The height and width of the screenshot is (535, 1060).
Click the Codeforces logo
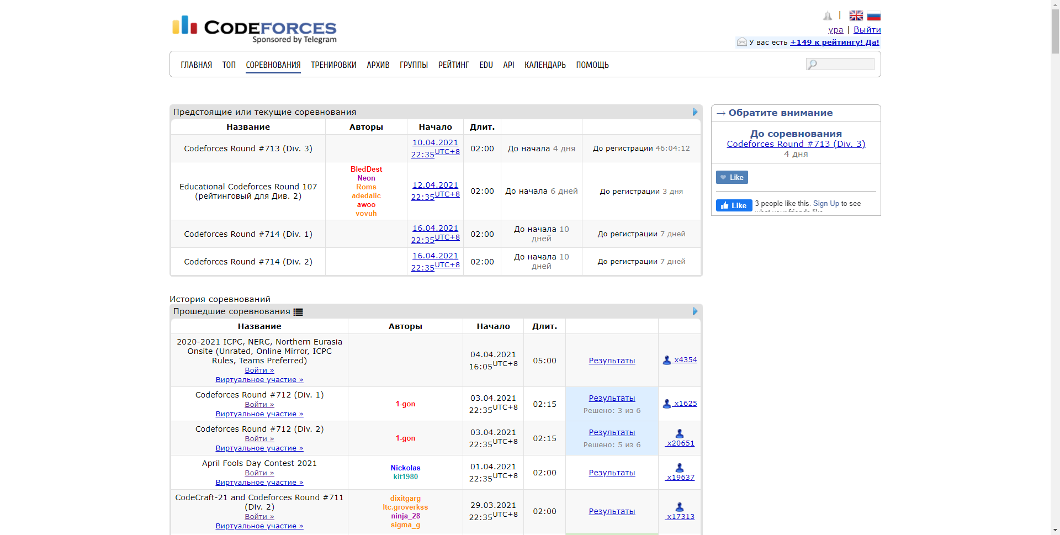point(255,29)
